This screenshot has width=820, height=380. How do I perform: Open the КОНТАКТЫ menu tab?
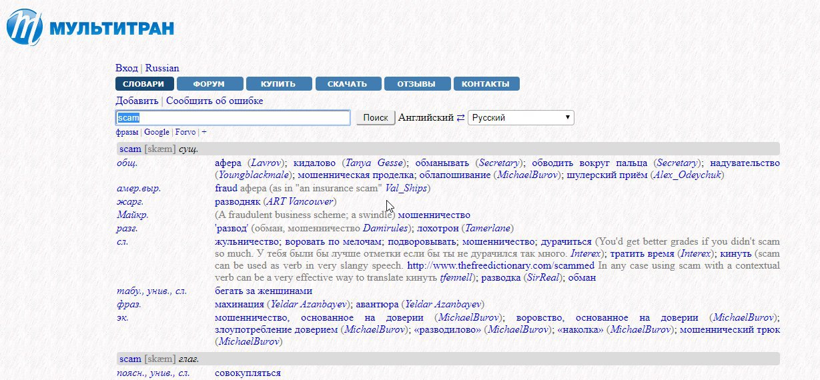[486, 84]
